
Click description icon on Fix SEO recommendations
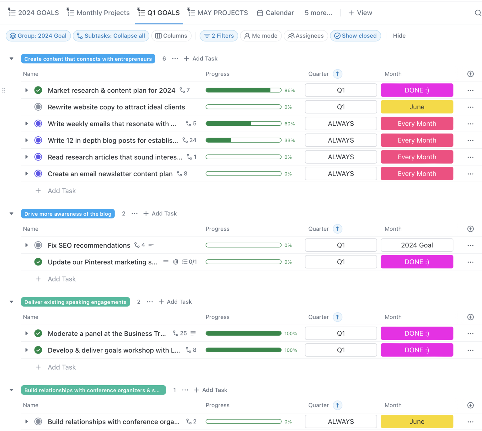[x=151, y=245]
